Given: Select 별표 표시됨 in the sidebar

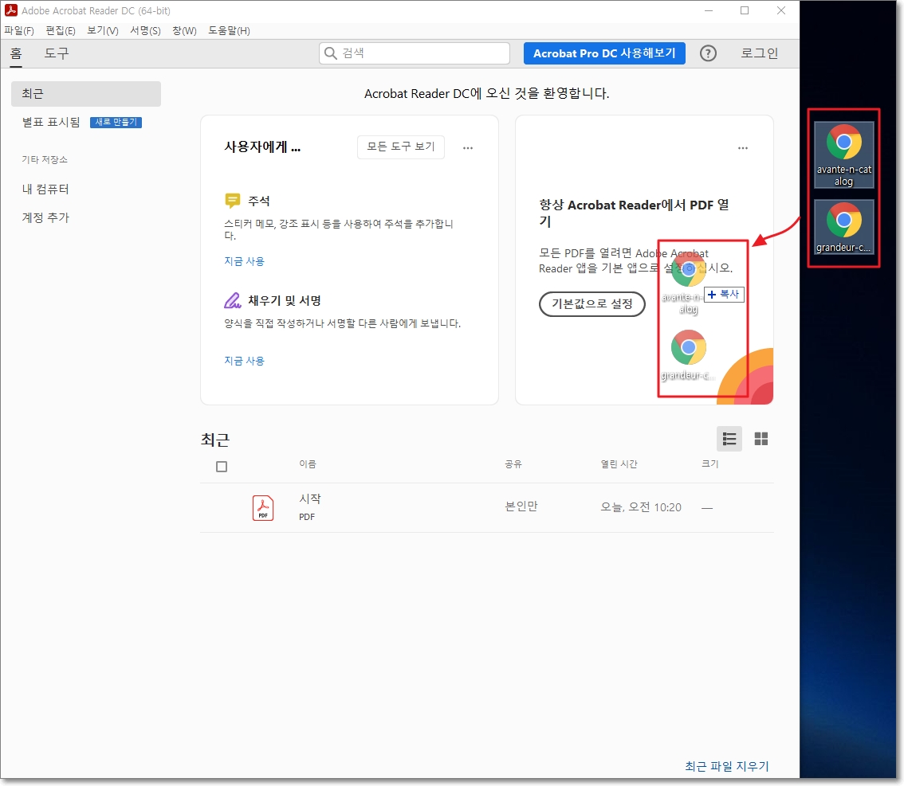Looking at the screenshot, I should [x=51, y=122].
